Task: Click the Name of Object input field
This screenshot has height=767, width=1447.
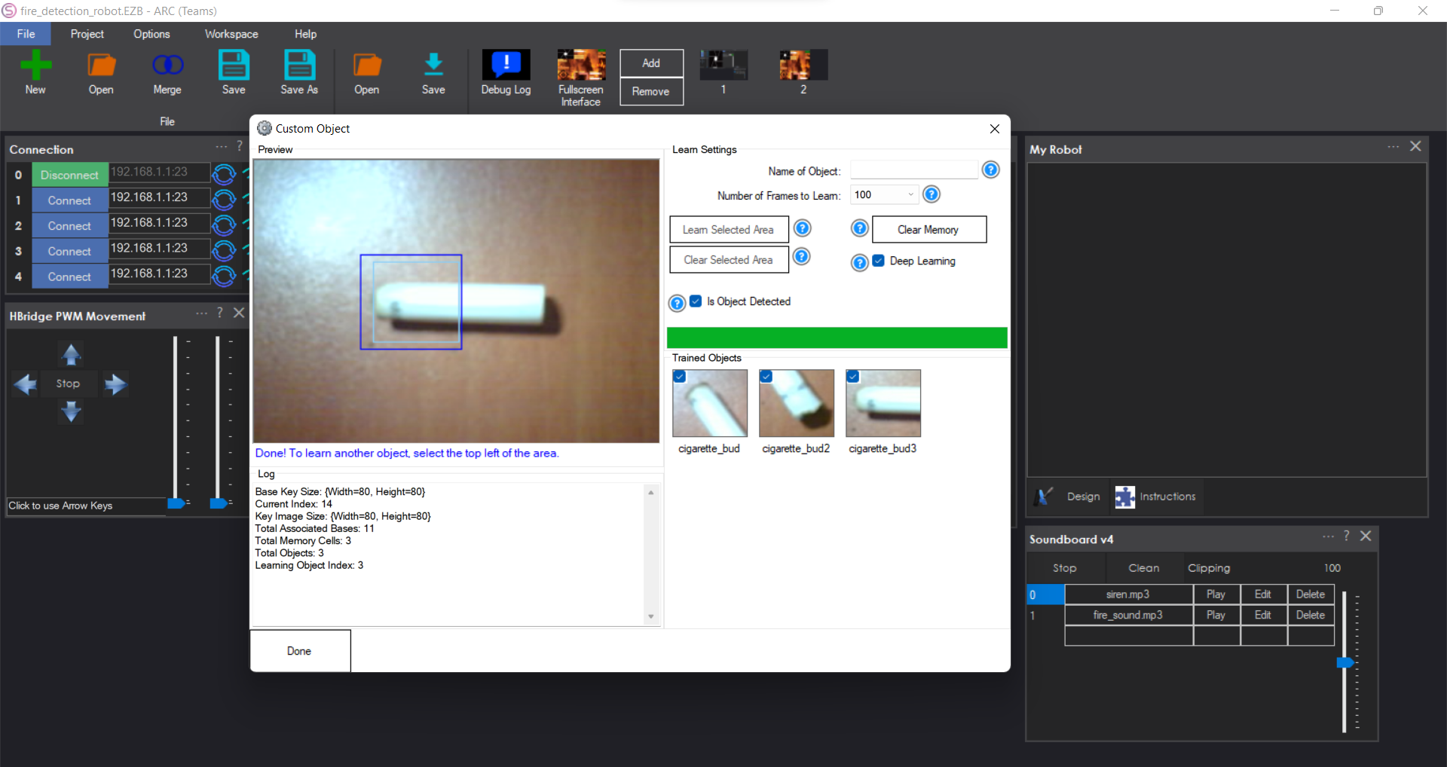Action: click(913, 170)
